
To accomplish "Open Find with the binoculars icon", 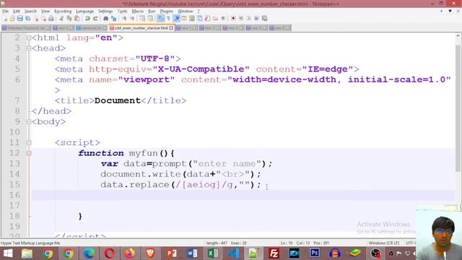I will pyautogui.click(x=105, y=19).
